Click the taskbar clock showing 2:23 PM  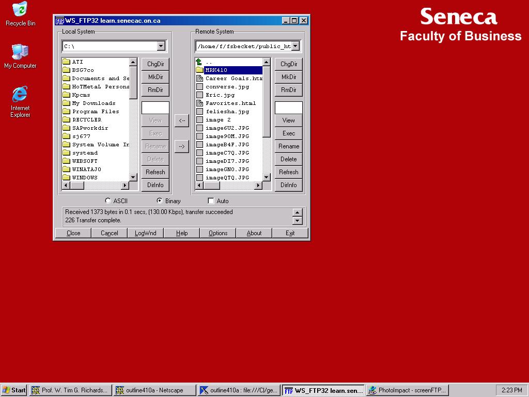pyautogui.click(x=511, y=390)
